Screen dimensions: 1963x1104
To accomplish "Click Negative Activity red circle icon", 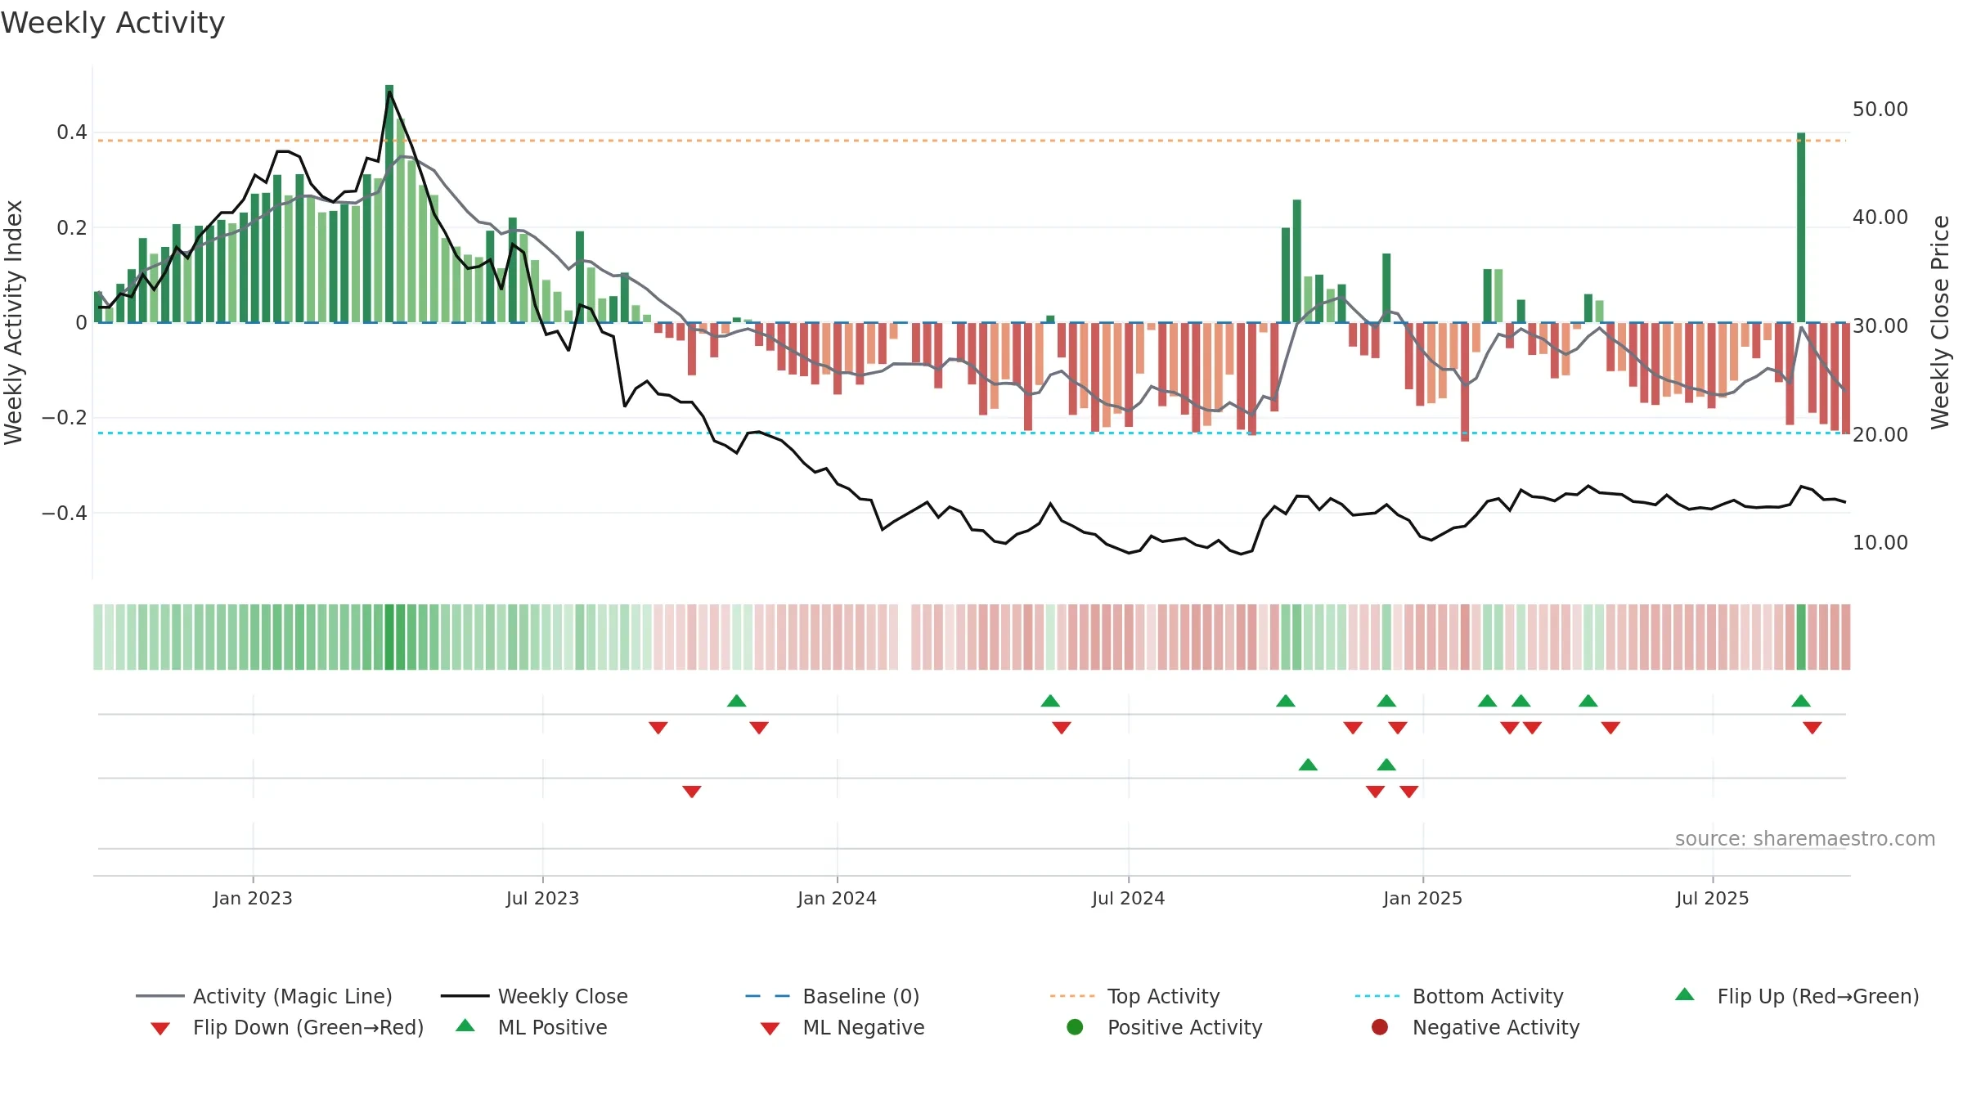I will click(1380, 1026).
